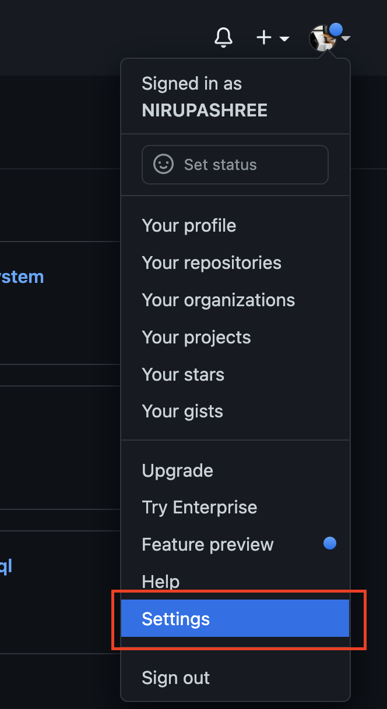This screenshot has height=709, width=387.
Task: Open Your gists from the menu
Action: (x=182, y=411)
